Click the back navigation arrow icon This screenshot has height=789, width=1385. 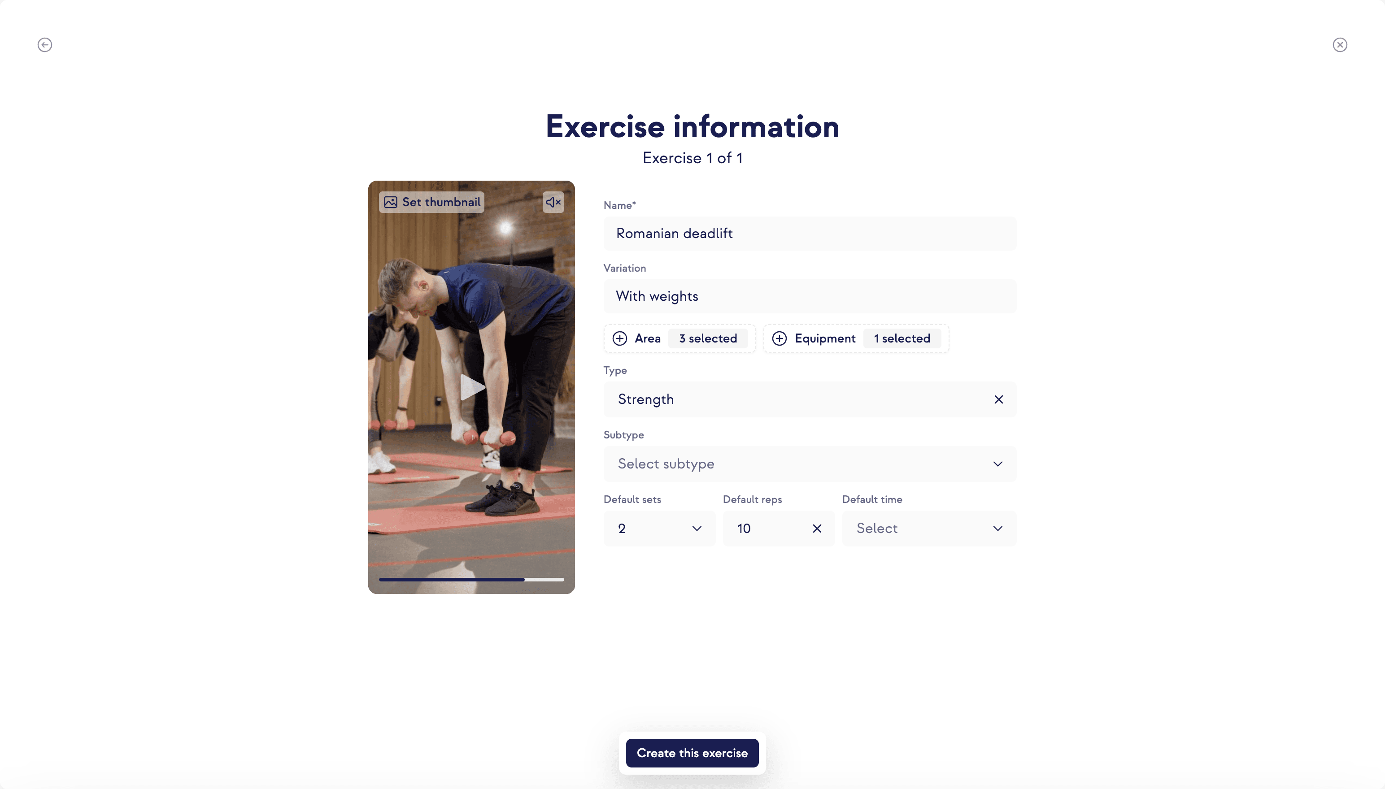point(45,45)
